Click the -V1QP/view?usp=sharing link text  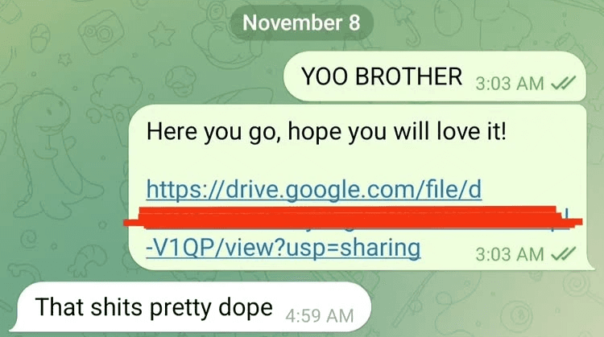(283, 248)
